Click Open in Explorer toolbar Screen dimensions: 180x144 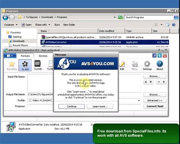[27, 25]
